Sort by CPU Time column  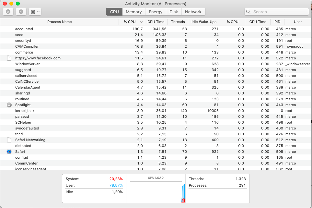tap(156, 22)
